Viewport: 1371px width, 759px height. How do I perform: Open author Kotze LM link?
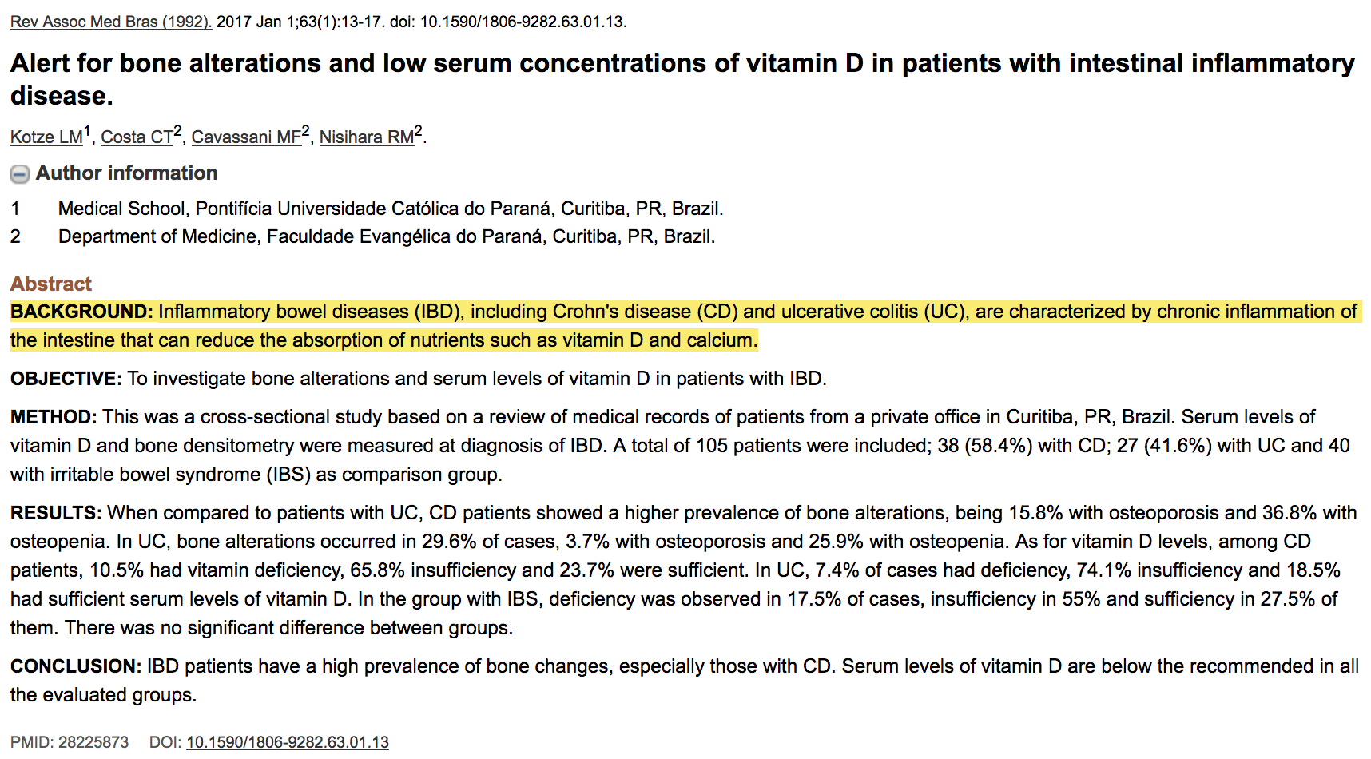47,137
